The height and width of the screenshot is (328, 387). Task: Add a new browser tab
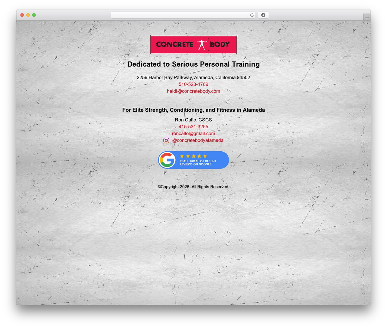point(367,17)
